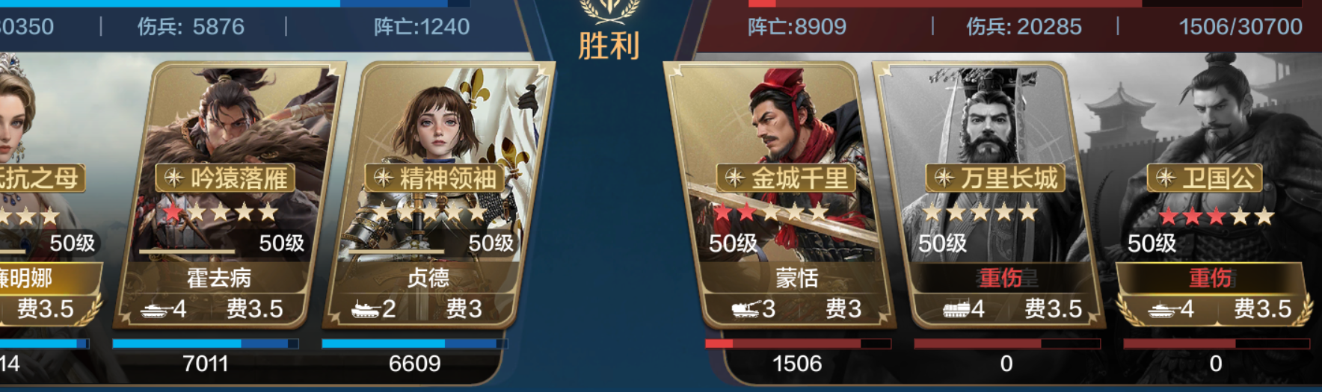Select the 精神领袖 skill badge icon
This screenshot has width=1322, height=392.
pyautogui.click(x=383, y=178)
